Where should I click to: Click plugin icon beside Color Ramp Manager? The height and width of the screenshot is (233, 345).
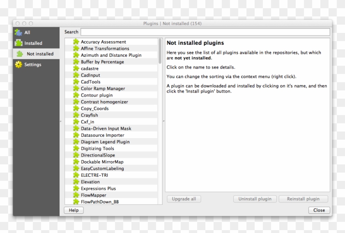coord(76,88)
